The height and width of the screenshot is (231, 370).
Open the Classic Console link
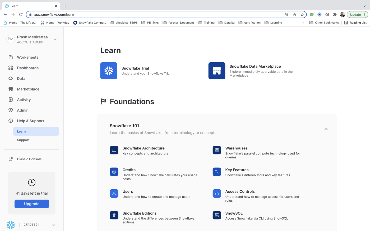pyautogui.click(x=29, y=159)
